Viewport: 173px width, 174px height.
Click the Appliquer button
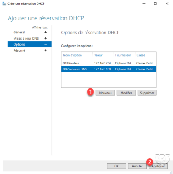tap(158, 166)
